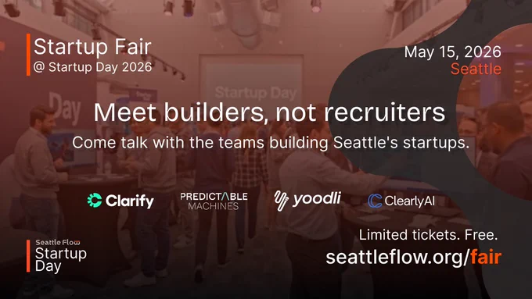Click the Yoodli microphone logo icon
The height and width of the screenshot is (299, 532).
click(x=281, y=201)
